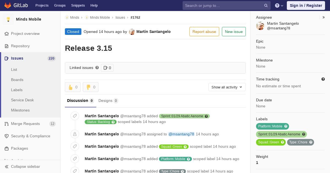Click the Minds Mobile lightbulb project icon
330x173 pixels.
click(8, 19)
